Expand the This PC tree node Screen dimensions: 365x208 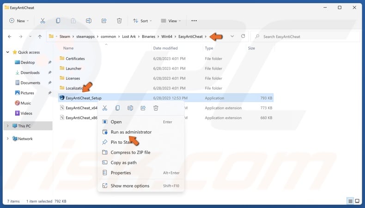(8, 126)
